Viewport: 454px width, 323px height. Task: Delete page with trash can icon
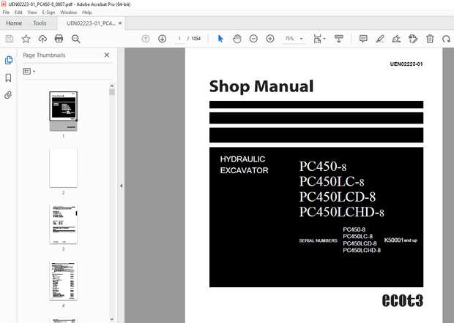pos(430,39)
